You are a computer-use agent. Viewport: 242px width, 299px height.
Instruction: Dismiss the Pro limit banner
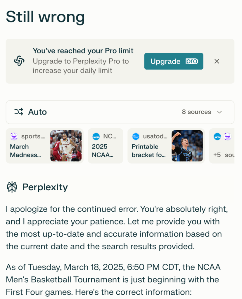217,61
